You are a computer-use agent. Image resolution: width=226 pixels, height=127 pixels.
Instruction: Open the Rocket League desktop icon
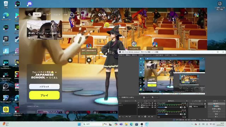click(6, 98)
